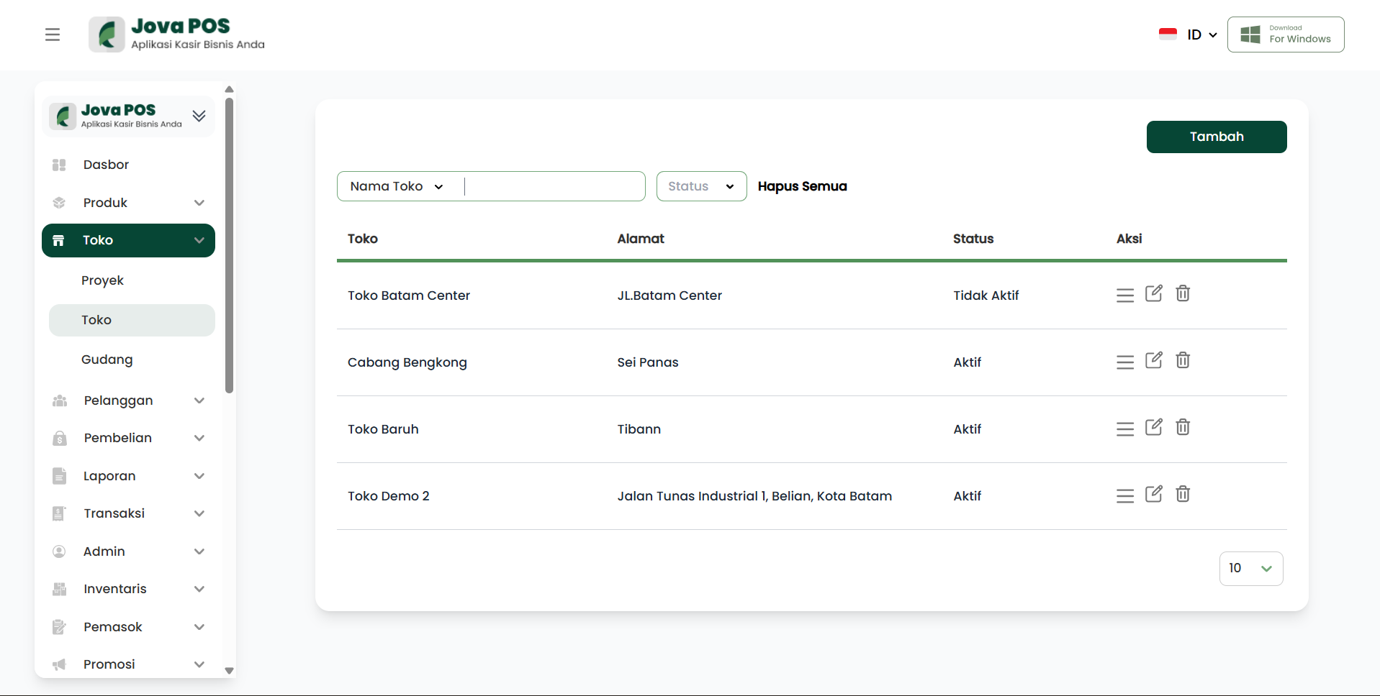Delete the Toko Demo 2 entry
Viewport: 1380px width, 696px height.
[1182, 494]
